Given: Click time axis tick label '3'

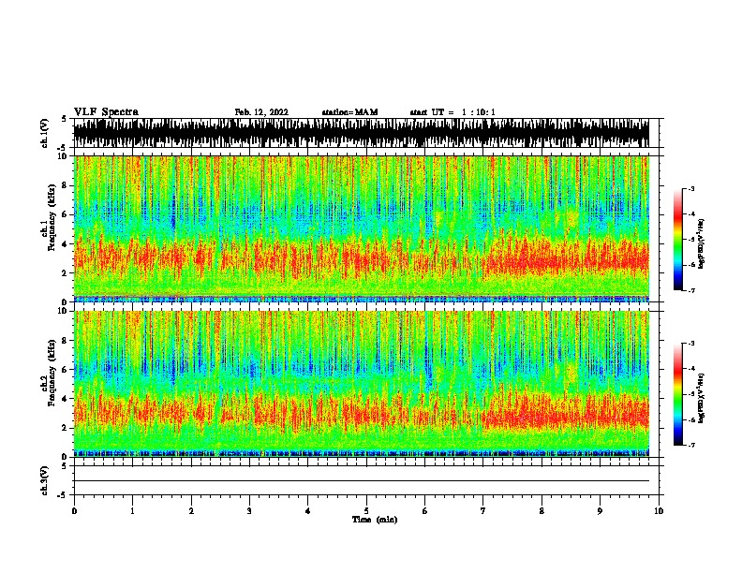Looking at the screenshot, I should 249,511.
